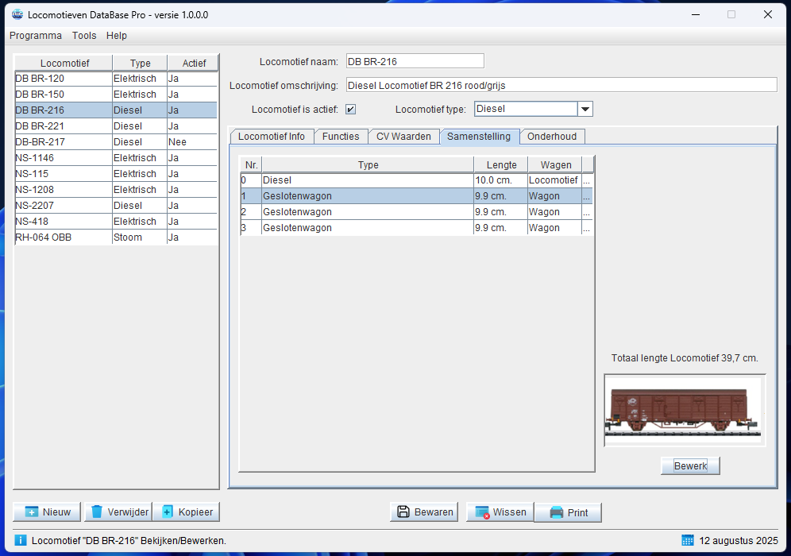Click the info icon in status bar
791x556 pixels.
20,540
